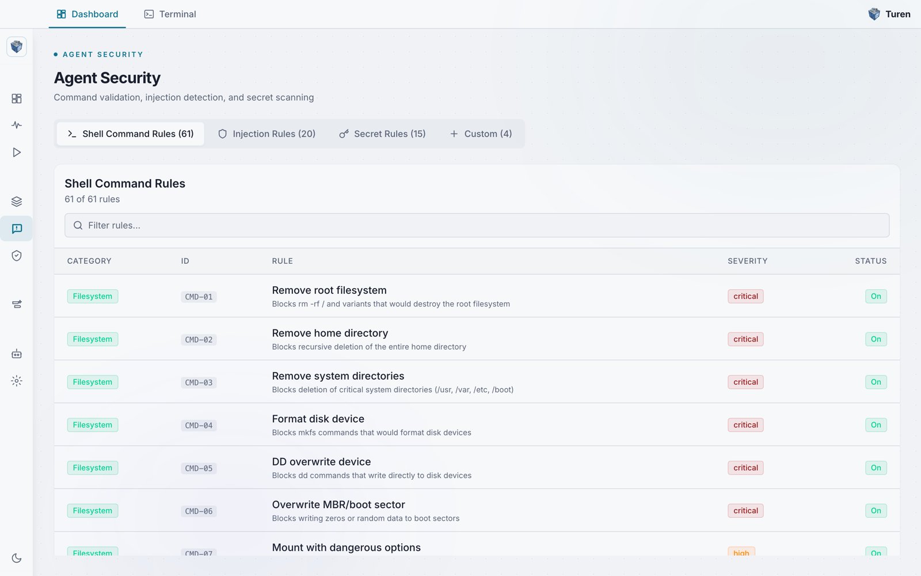The width and height of the screenshot is (921, 576).
Task: Toggle On status for CMD-03
Action: pos(876,382)
